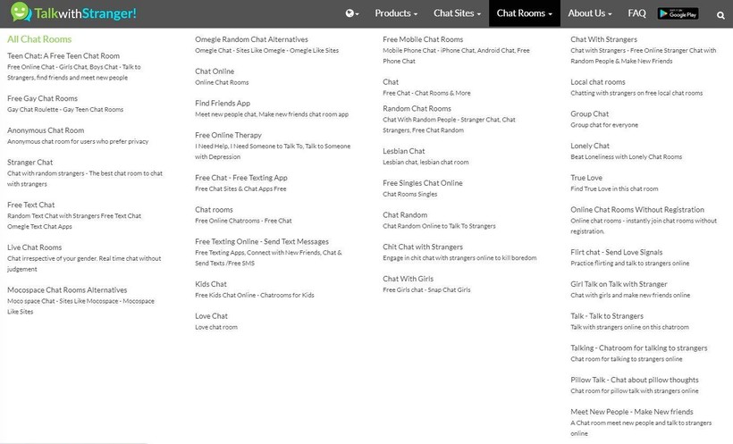The width and height of the screenshot is (733, 444).
Task: Click 'Online Chat Rooms' description under Chat Online
Action: point(222,82)
